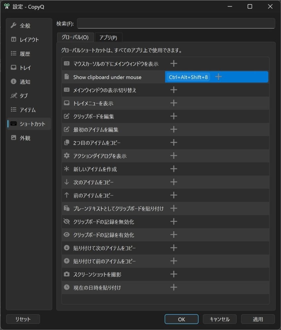
Task: Click the clock icon beside 現在の日時を貼り付け
Action: click(67, 287)
